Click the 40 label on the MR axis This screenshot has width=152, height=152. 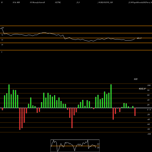(148, 100)
